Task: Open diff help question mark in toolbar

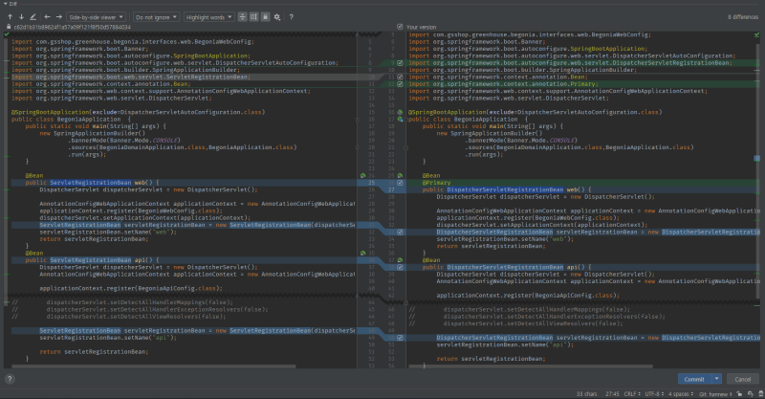Action: coord(292,17)
